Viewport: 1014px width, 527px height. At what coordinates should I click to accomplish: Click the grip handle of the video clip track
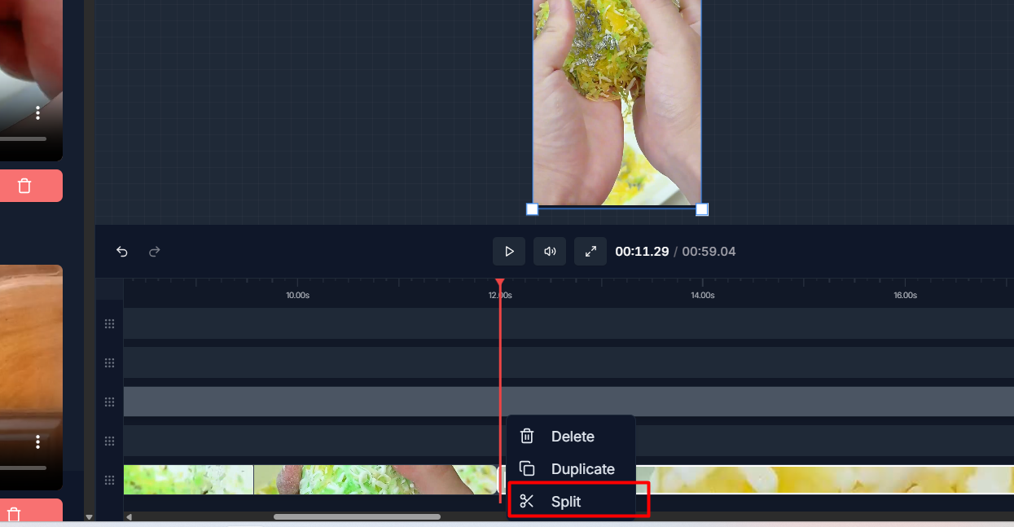click(109, 480)
